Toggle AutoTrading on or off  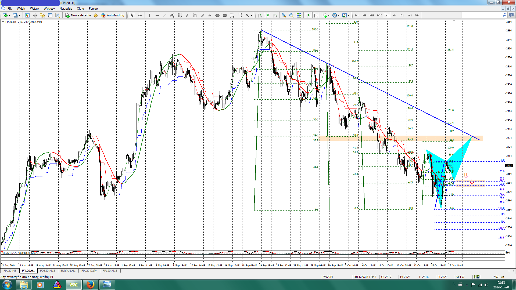[112, 15]
